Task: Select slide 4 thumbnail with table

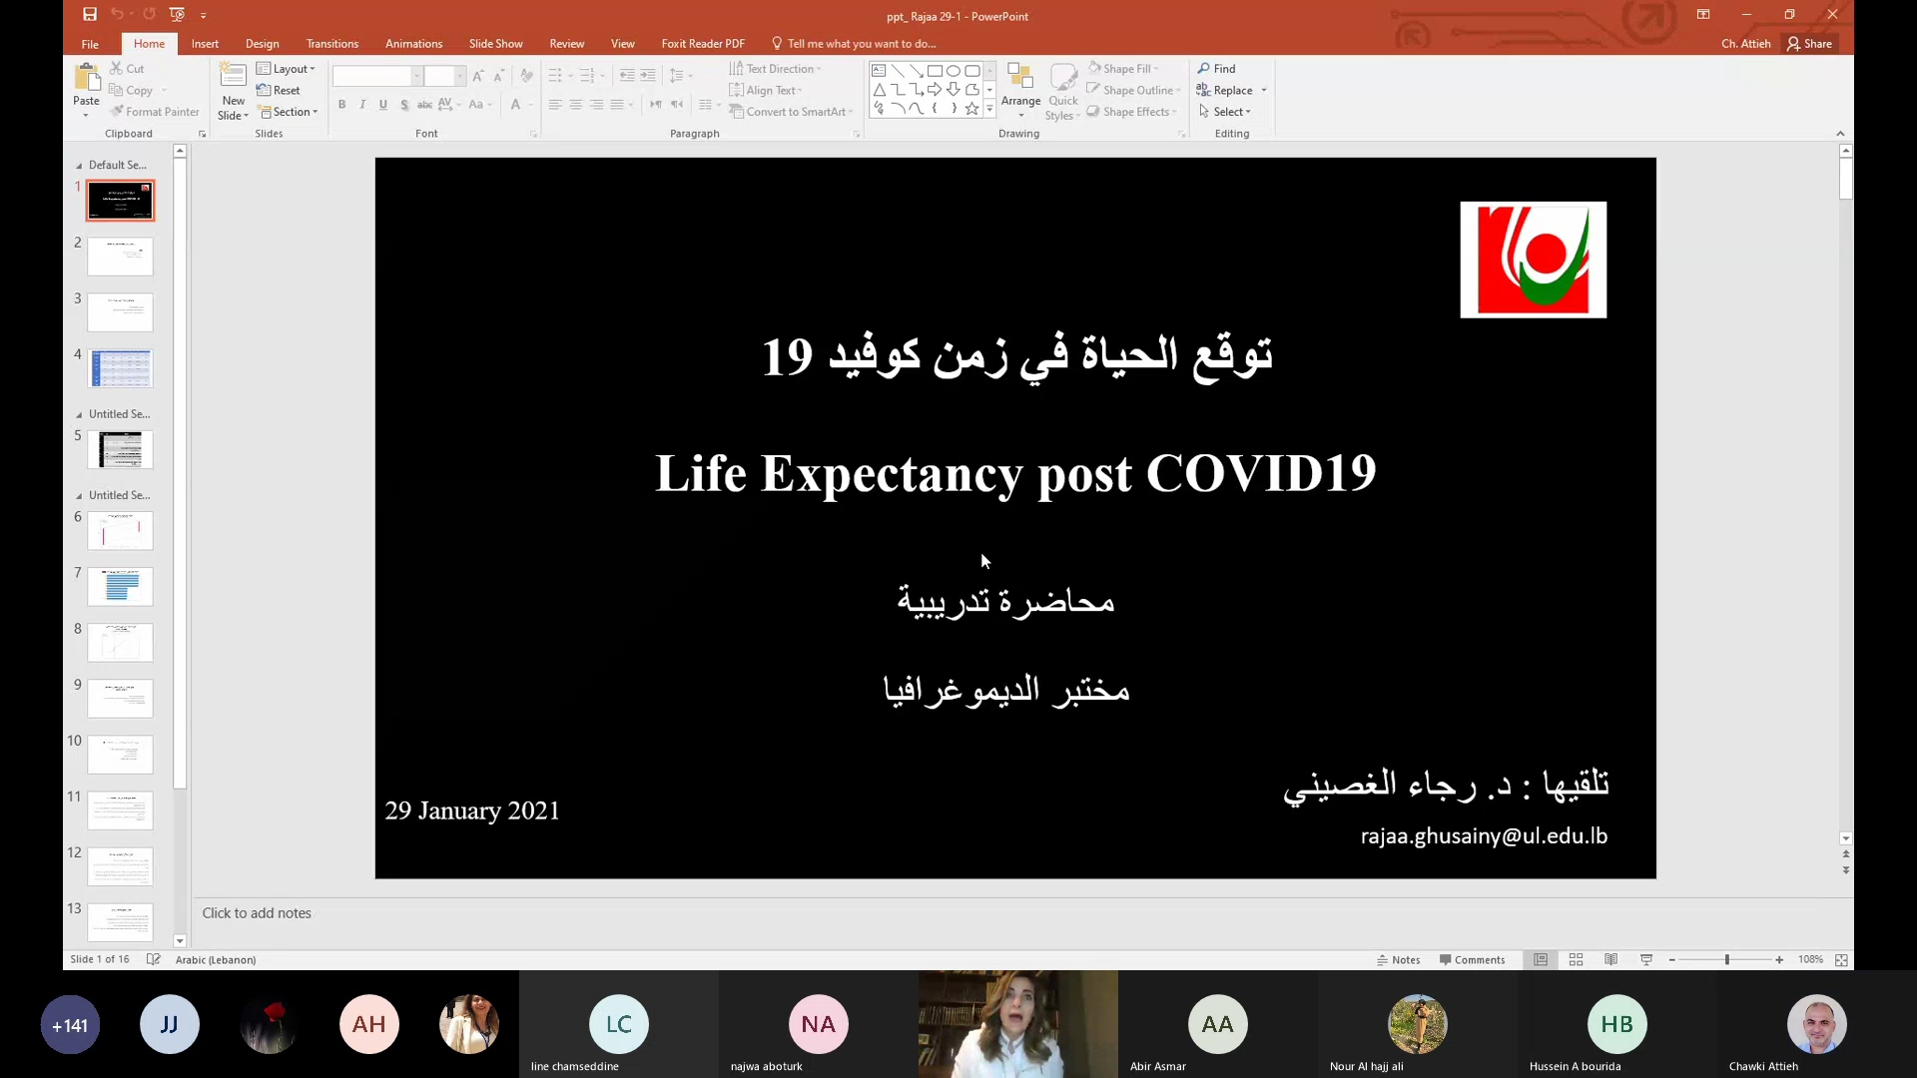Action: (x=120, y=368)
